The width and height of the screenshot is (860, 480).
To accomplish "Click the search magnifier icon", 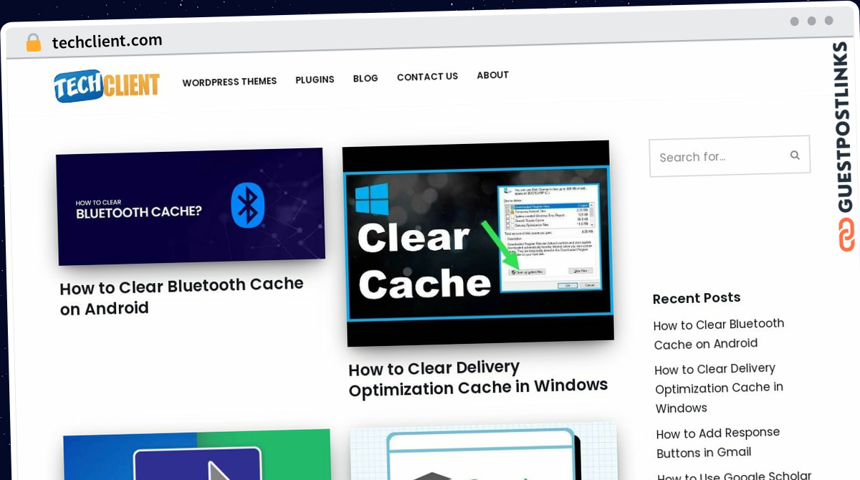I will click(794, 155).
